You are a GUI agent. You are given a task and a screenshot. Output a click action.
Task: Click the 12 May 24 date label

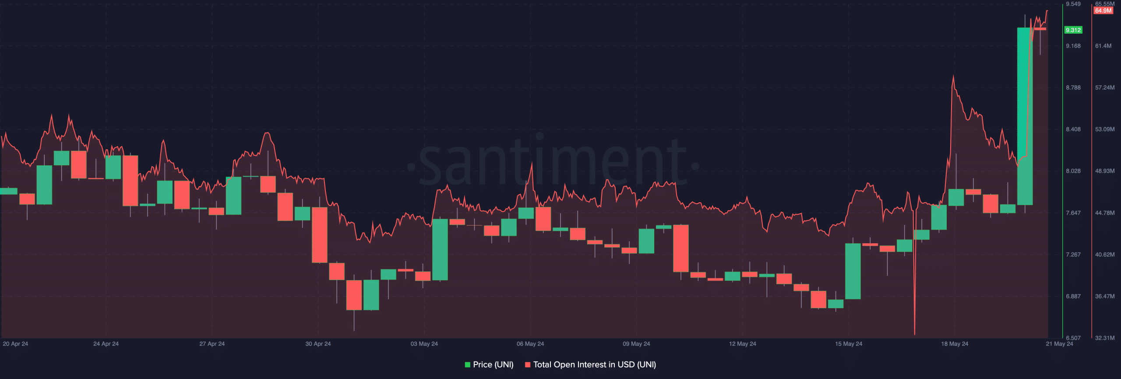coord(742,344)
